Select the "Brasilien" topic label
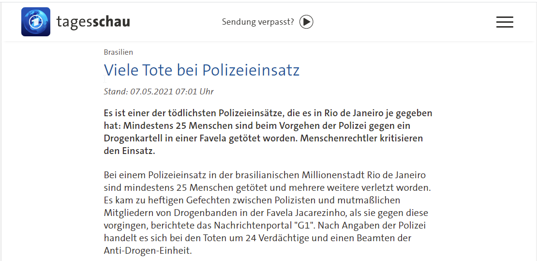537x261 pixels. tap(118, 52)
